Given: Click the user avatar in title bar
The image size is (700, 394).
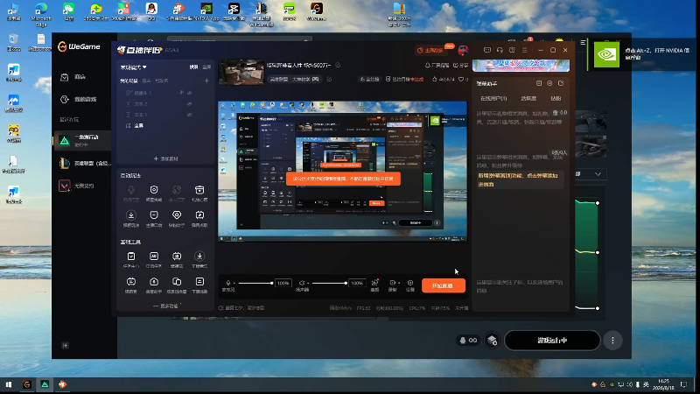Looking at the screenshot, I should [463, 50].
